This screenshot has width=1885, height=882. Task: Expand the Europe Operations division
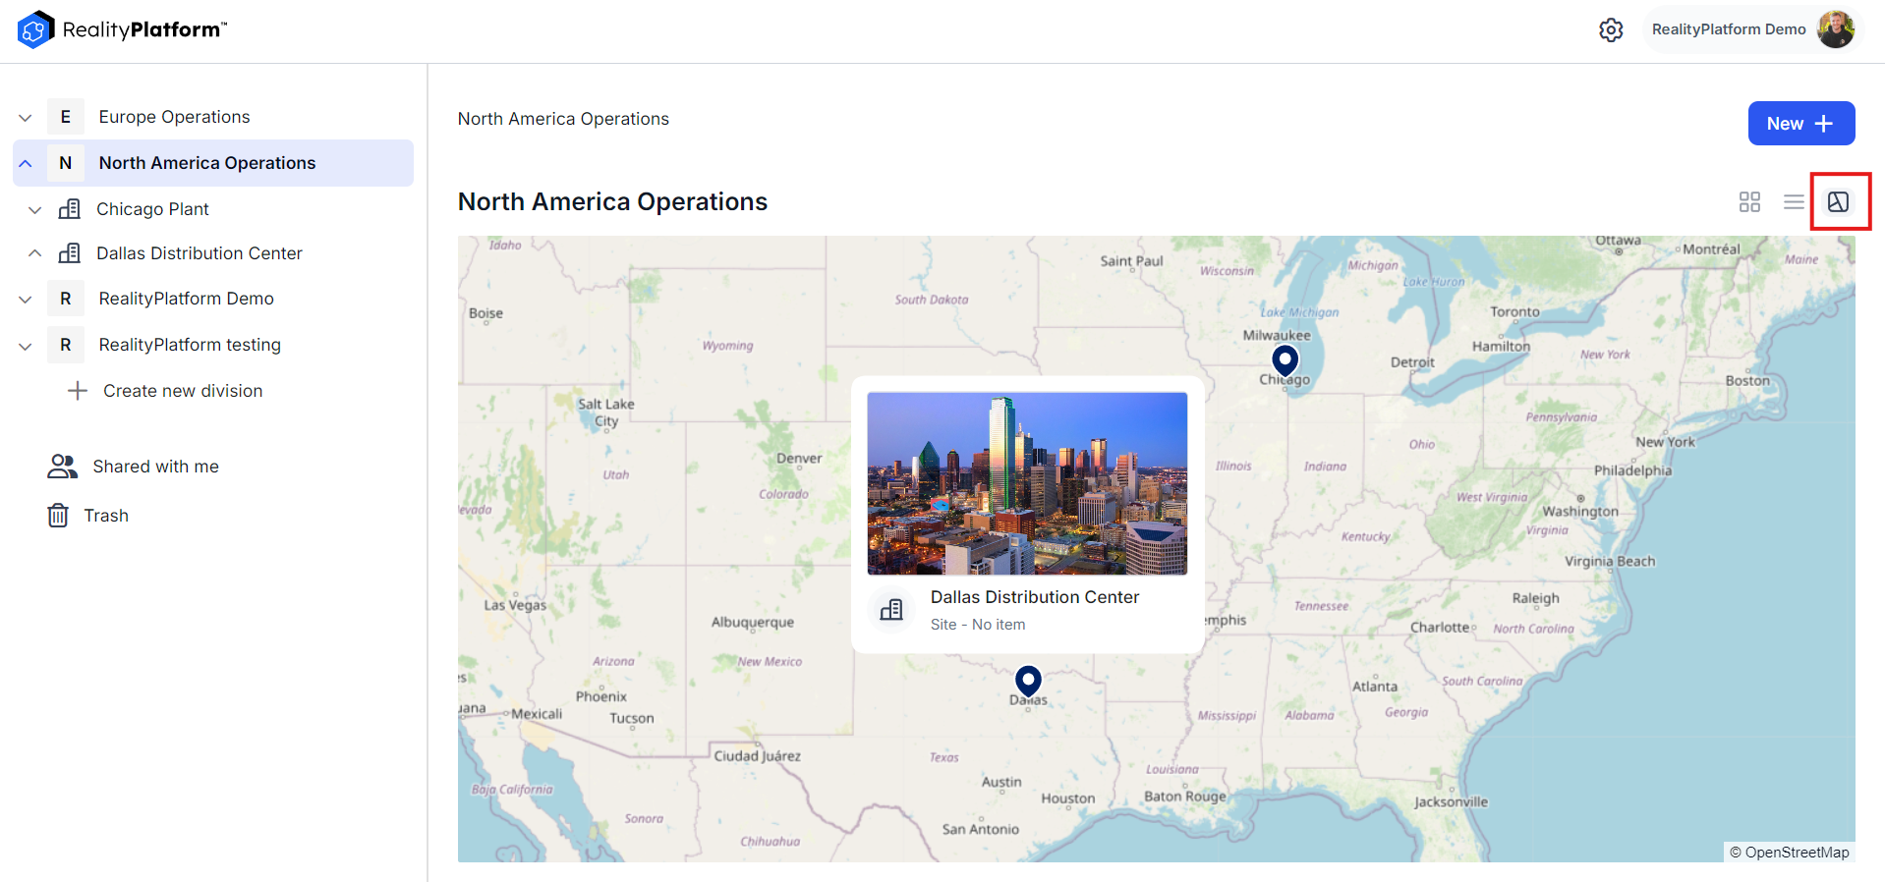(26, 118)
